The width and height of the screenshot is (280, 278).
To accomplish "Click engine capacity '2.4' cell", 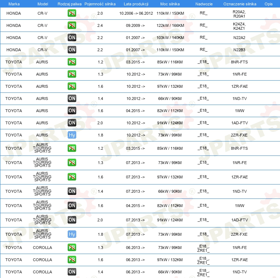I will coord(100,25).
